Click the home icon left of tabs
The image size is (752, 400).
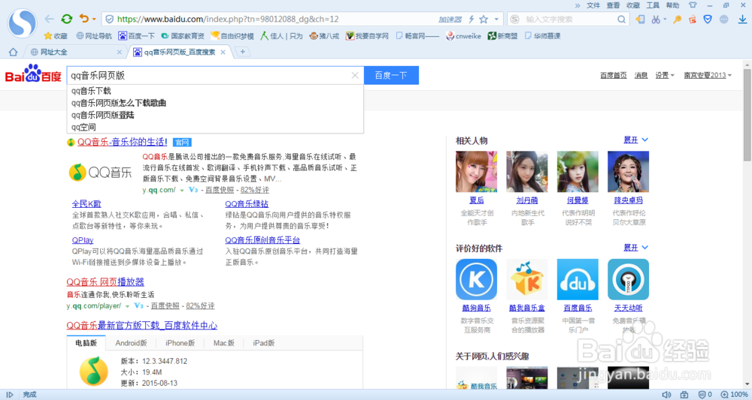click(x=13, y=52)
